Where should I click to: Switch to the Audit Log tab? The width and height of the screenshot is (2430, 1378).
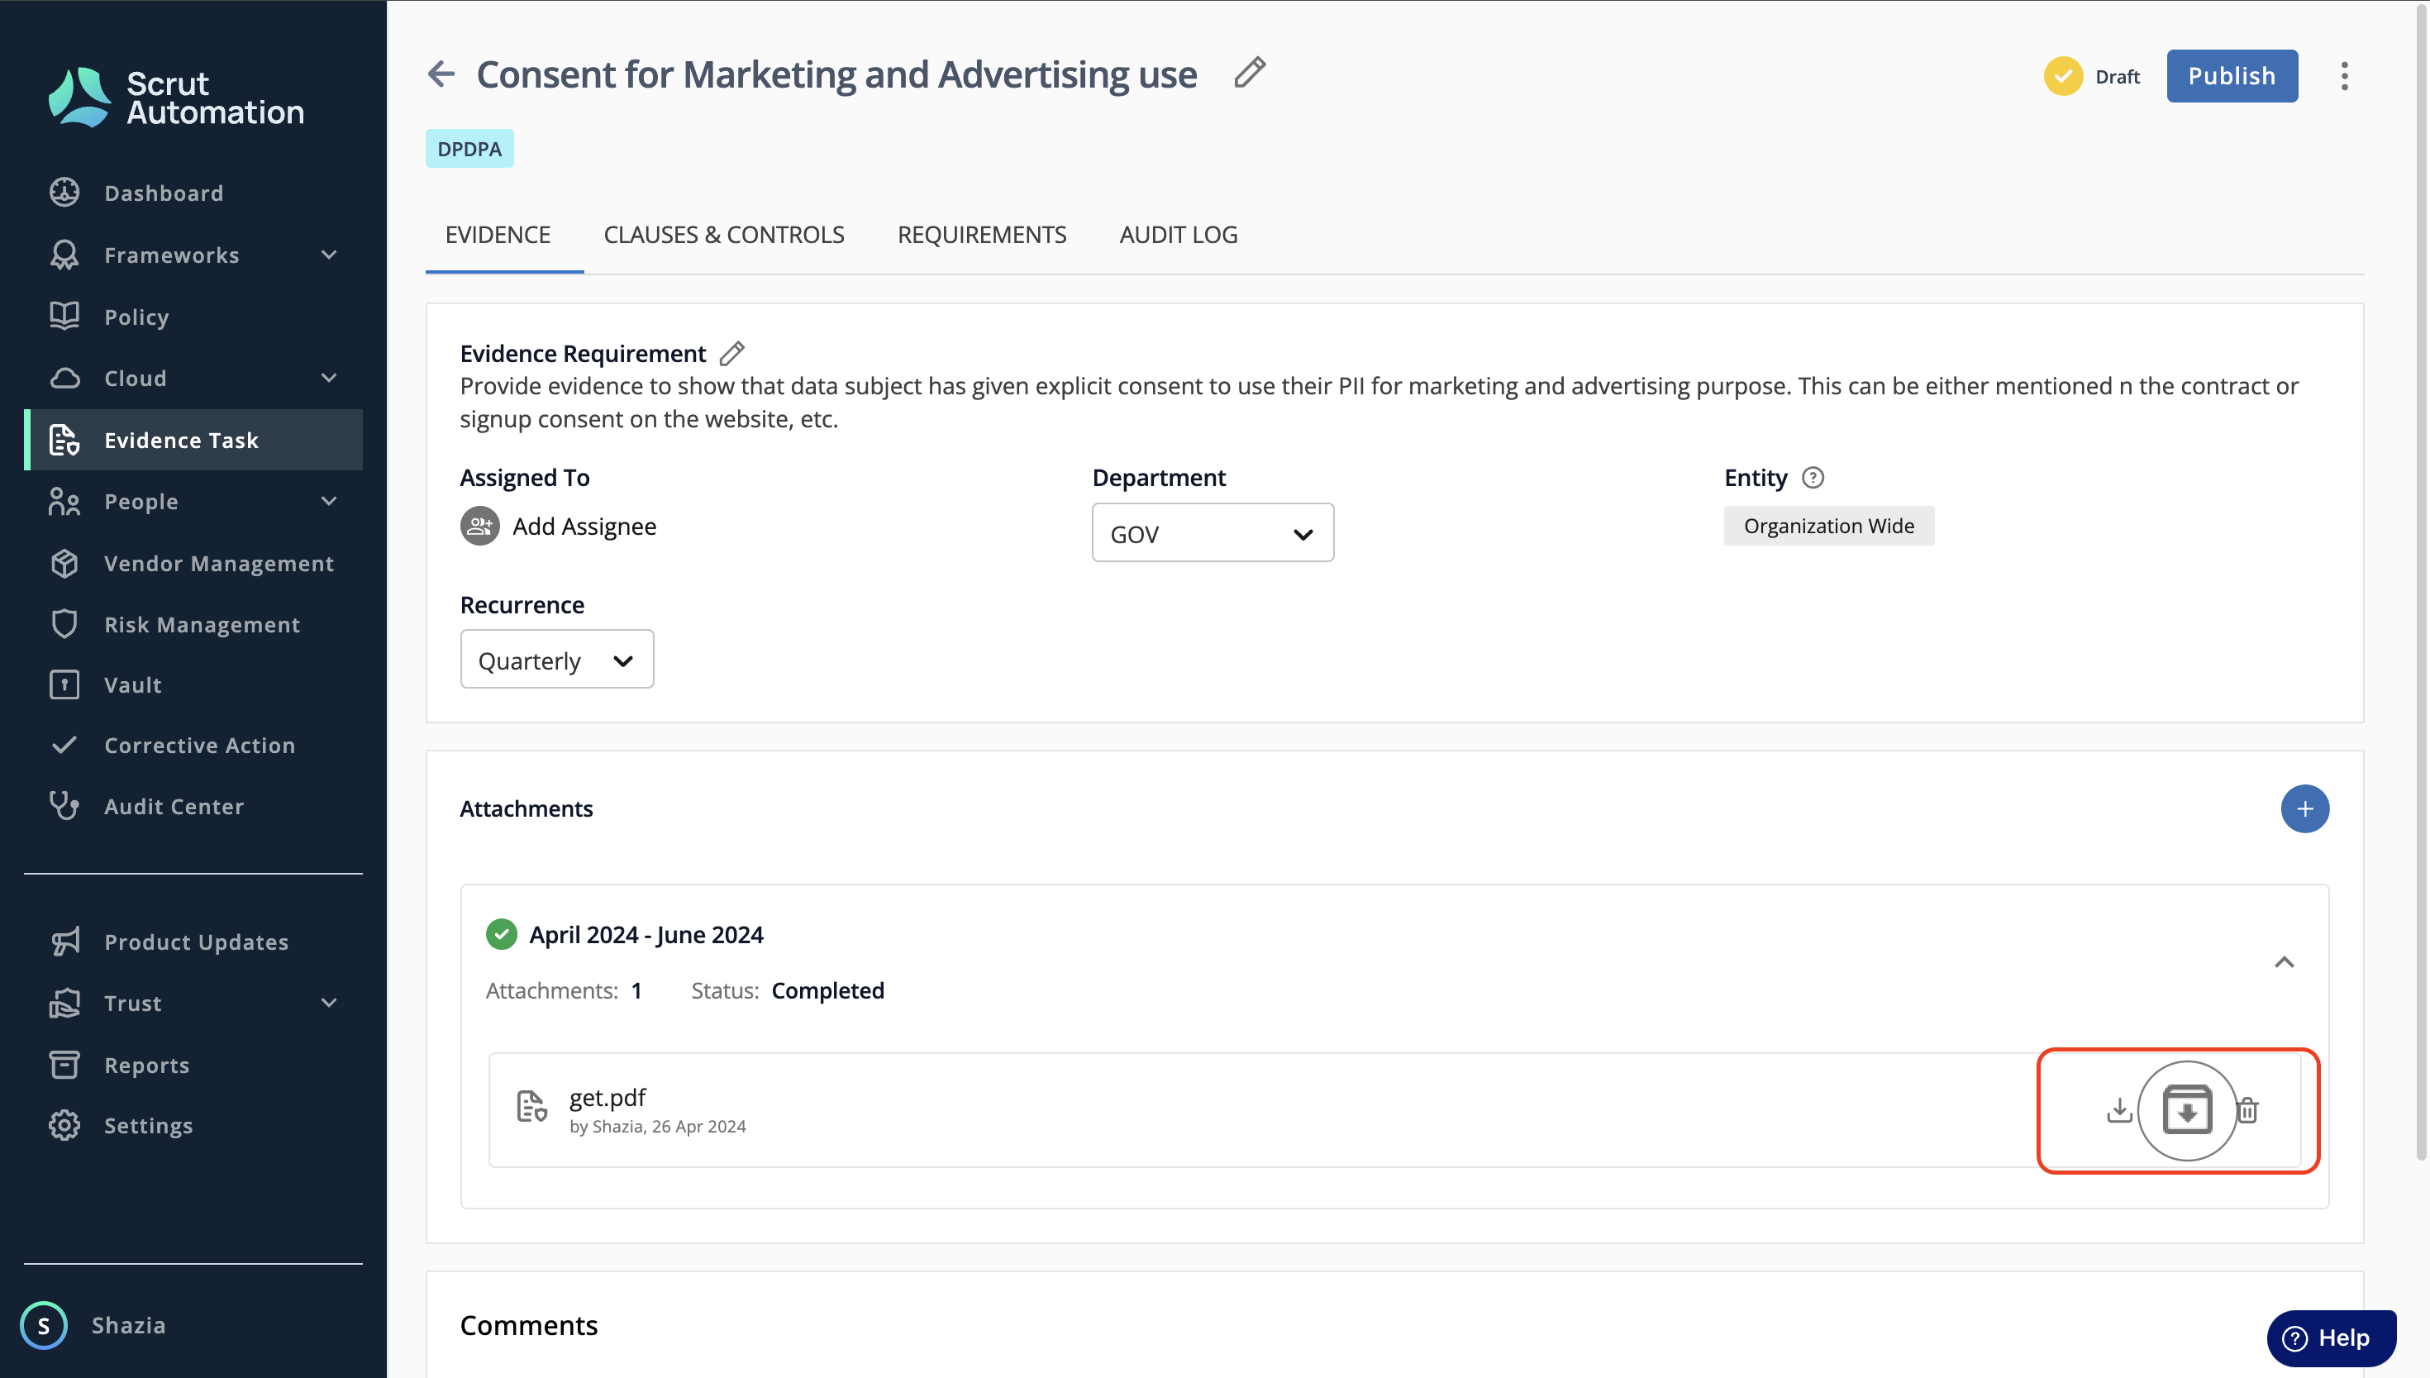(1178, 235)
